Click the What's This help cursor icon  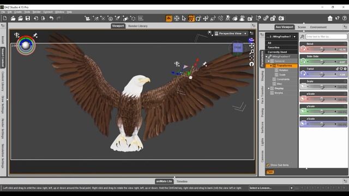(x=338, y=18)
